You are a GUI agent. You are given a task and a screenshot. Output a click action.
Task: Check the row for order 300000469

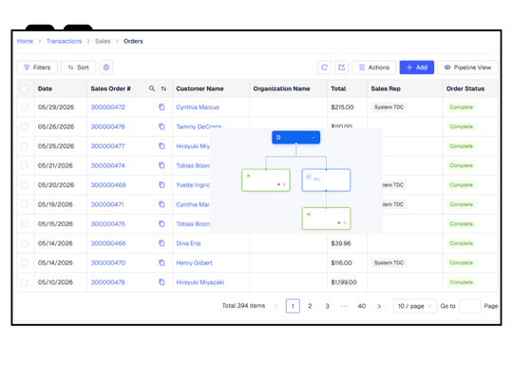pos(24,185)
